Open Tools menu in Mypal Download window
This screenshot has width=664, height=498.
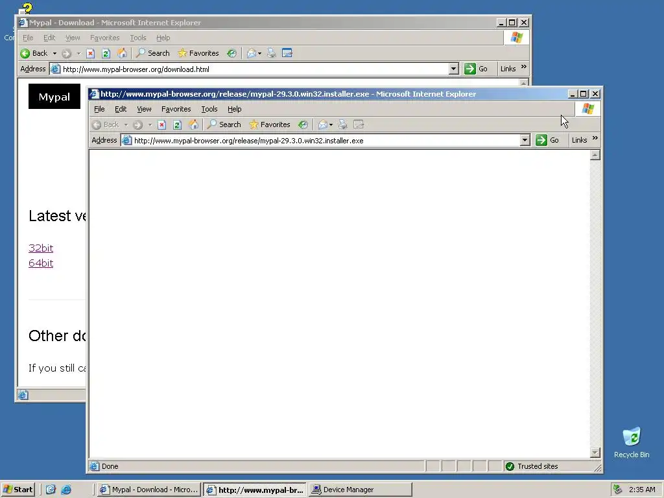(x=138, y=38)
